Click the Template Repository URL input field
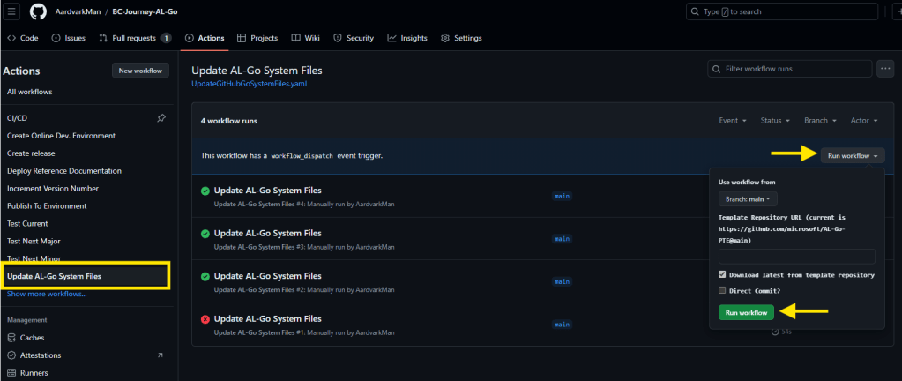The image size is (902, 381). pos(796,257)
